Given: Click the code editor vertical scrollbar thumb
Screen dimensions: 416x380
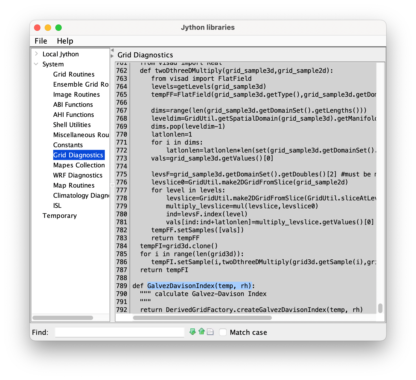Looking at the screenshot, I should [x=380, y=308].
